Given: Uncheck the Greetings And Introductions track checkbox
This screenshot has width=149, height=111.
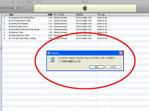Looking at the screenshot, I should [x=10, y=18].
